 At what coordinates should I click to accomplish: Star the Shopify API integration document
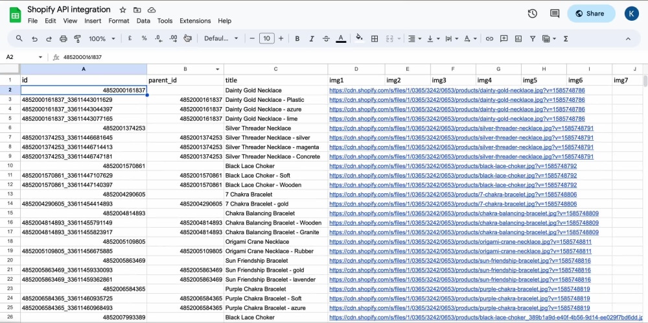pyautogui.click(x=122, y=10)
